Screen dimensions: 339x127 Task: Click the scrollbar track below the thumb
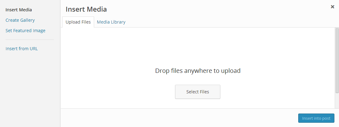(x=337, y=100)
